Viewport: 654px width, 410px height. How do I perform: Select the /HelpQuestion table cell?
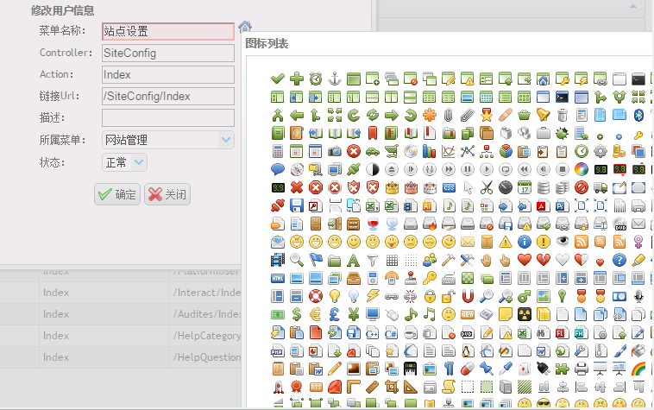(x=204, y=357)
